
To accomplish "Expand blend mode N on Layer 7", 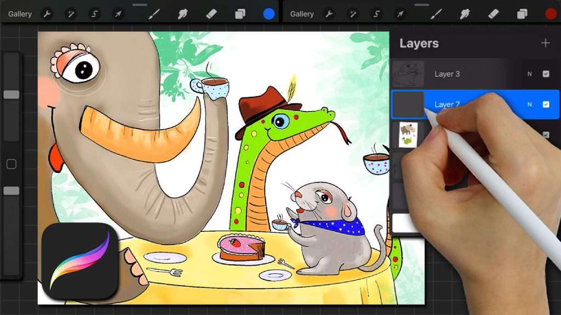I will (529, 104).
